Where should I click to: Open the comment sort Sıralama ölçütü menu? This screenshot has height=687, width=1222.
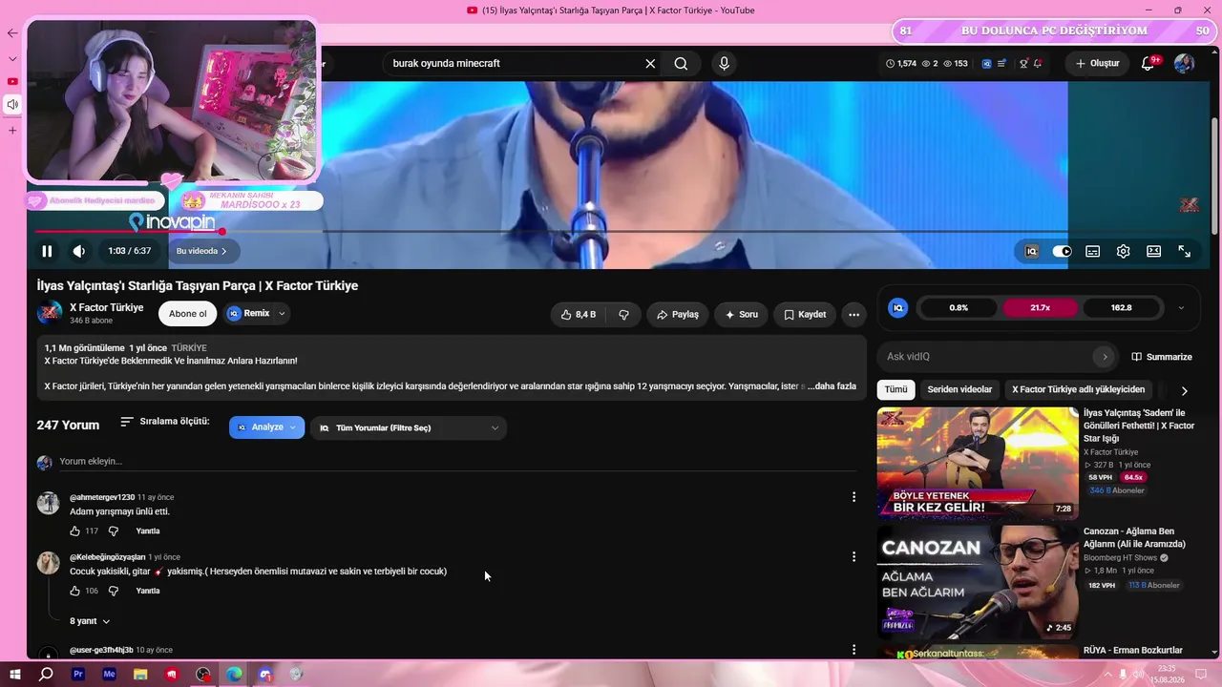(x=165, y=422)
